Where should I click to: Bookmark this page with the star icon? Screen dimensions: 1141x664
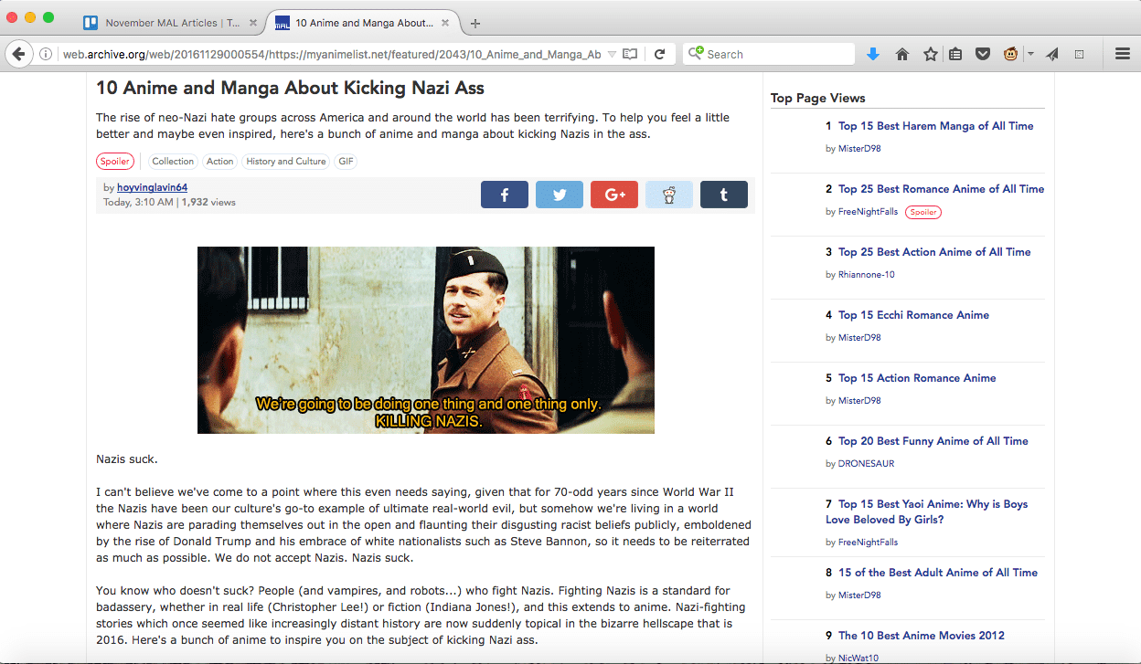[930, 55]
